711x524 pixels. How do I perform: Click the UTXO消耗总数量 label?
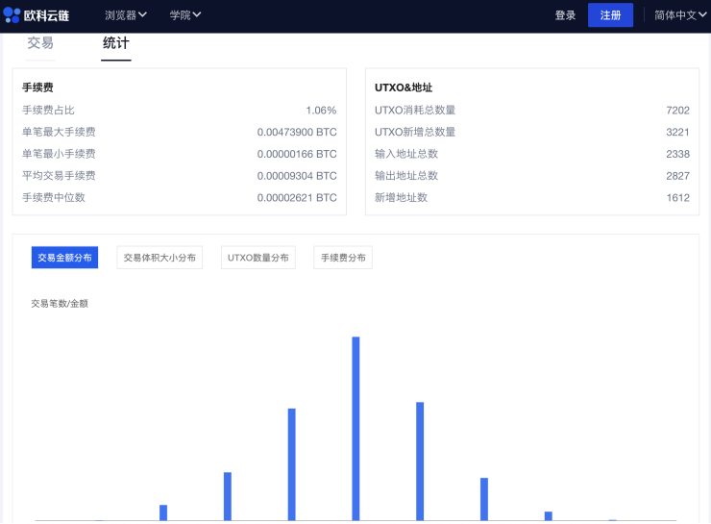pos(415,111)
